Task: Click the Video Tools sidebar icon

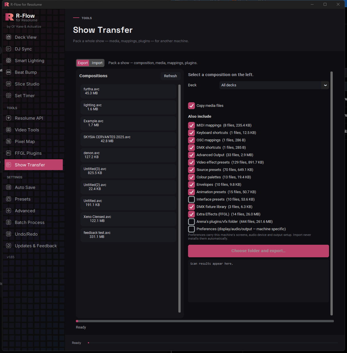Action: [x=9, y=130]
